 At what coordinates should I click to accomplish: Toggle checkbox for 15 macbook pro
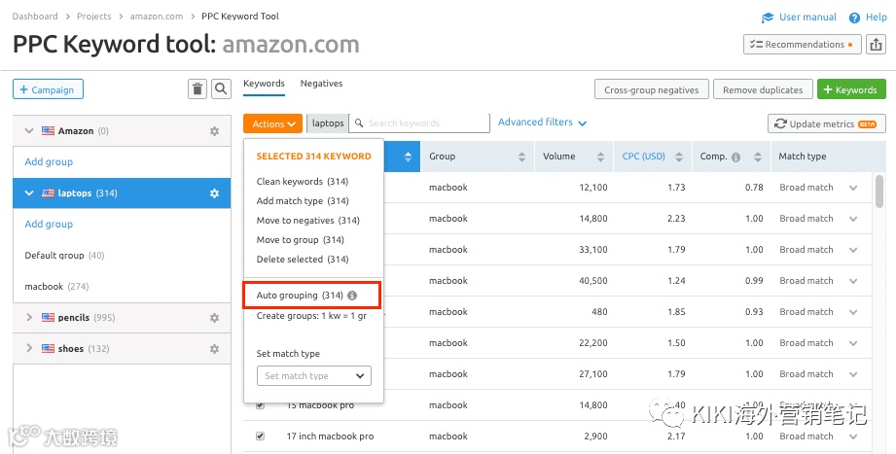(x=260, y=405)
